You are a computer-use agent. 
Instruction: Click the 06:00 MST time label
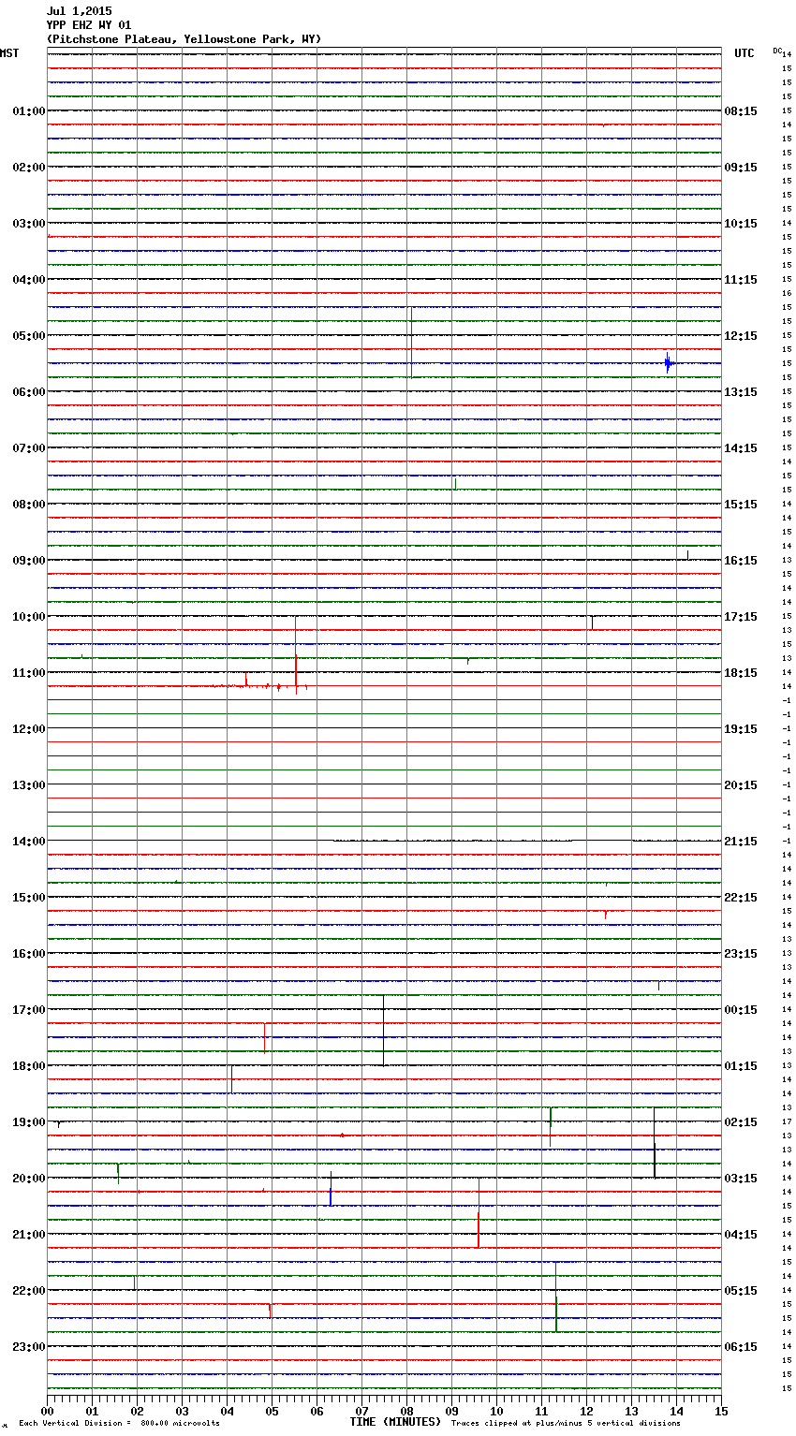[29, 392]
